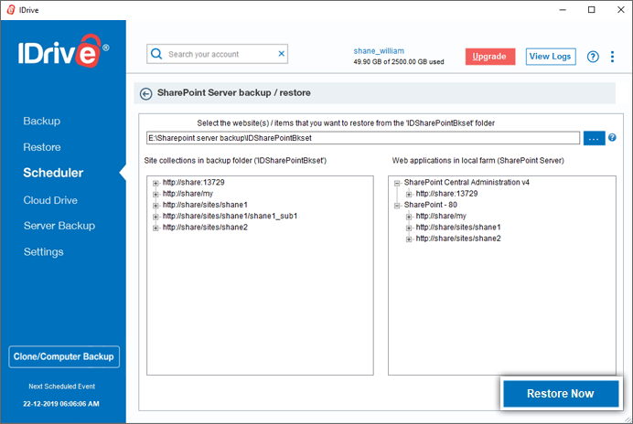Open the three-dot more options menu
The image size is (633, 424).
[x=612, y=57]
